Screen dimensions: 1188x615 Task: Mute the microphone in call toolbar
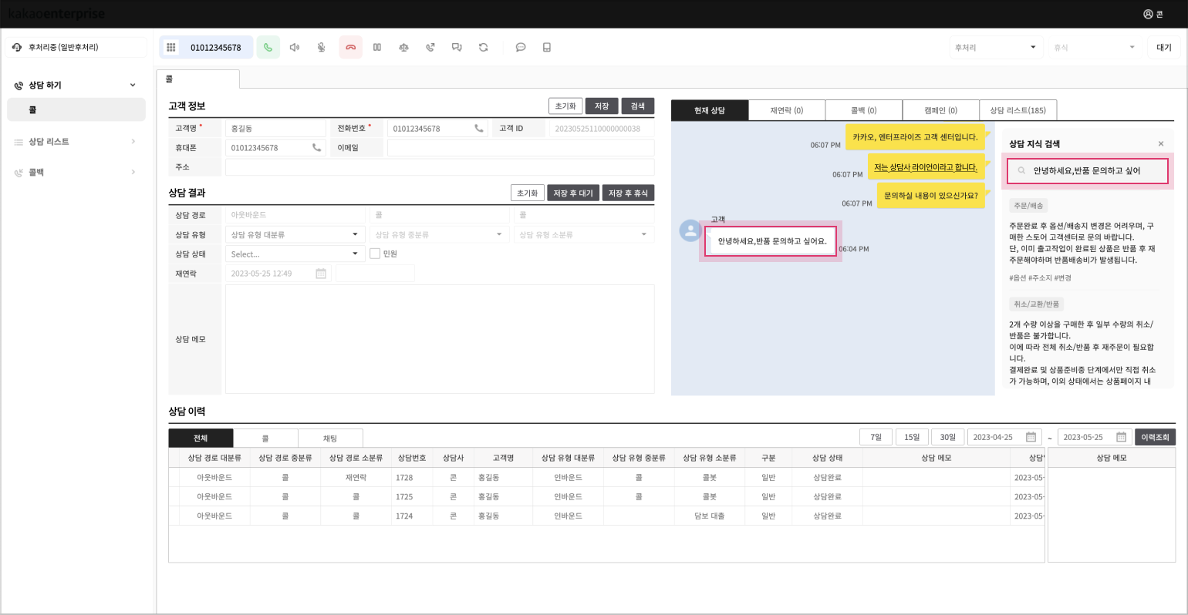tap(321, 47)
